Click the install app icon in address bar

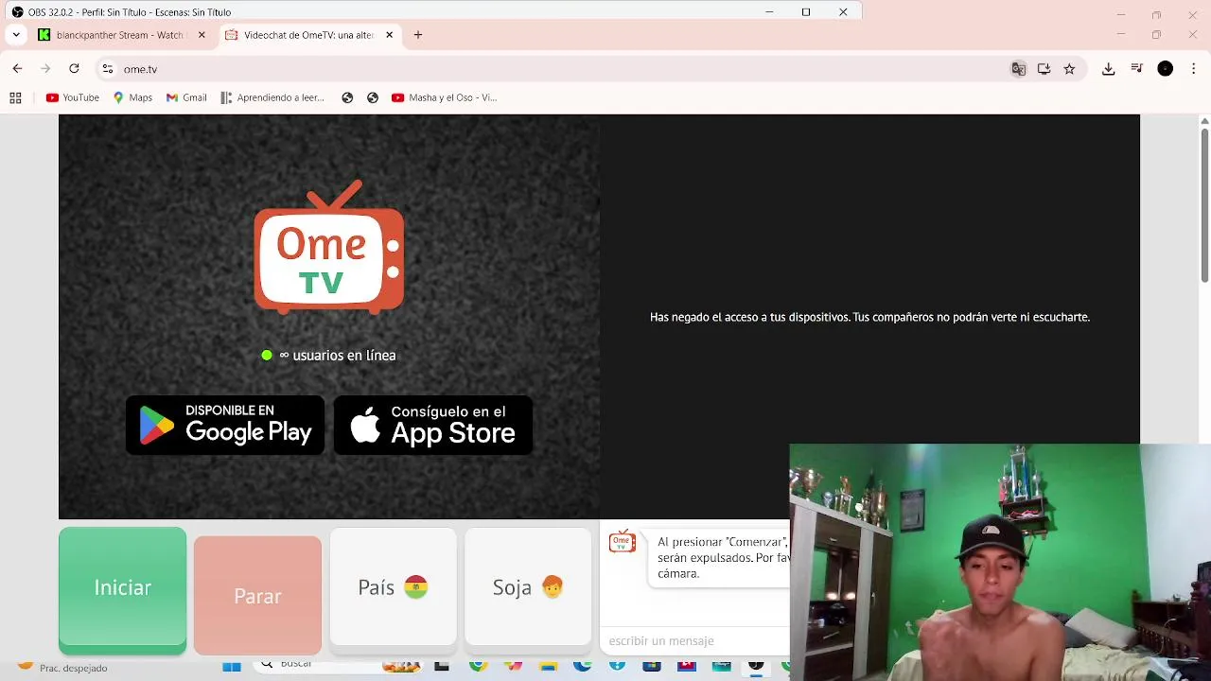coord(1044,69)
